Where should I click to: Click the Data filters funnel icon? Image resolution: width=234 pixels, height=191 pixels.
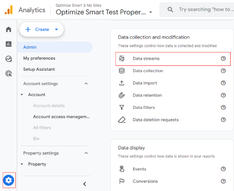click(122, 107)
